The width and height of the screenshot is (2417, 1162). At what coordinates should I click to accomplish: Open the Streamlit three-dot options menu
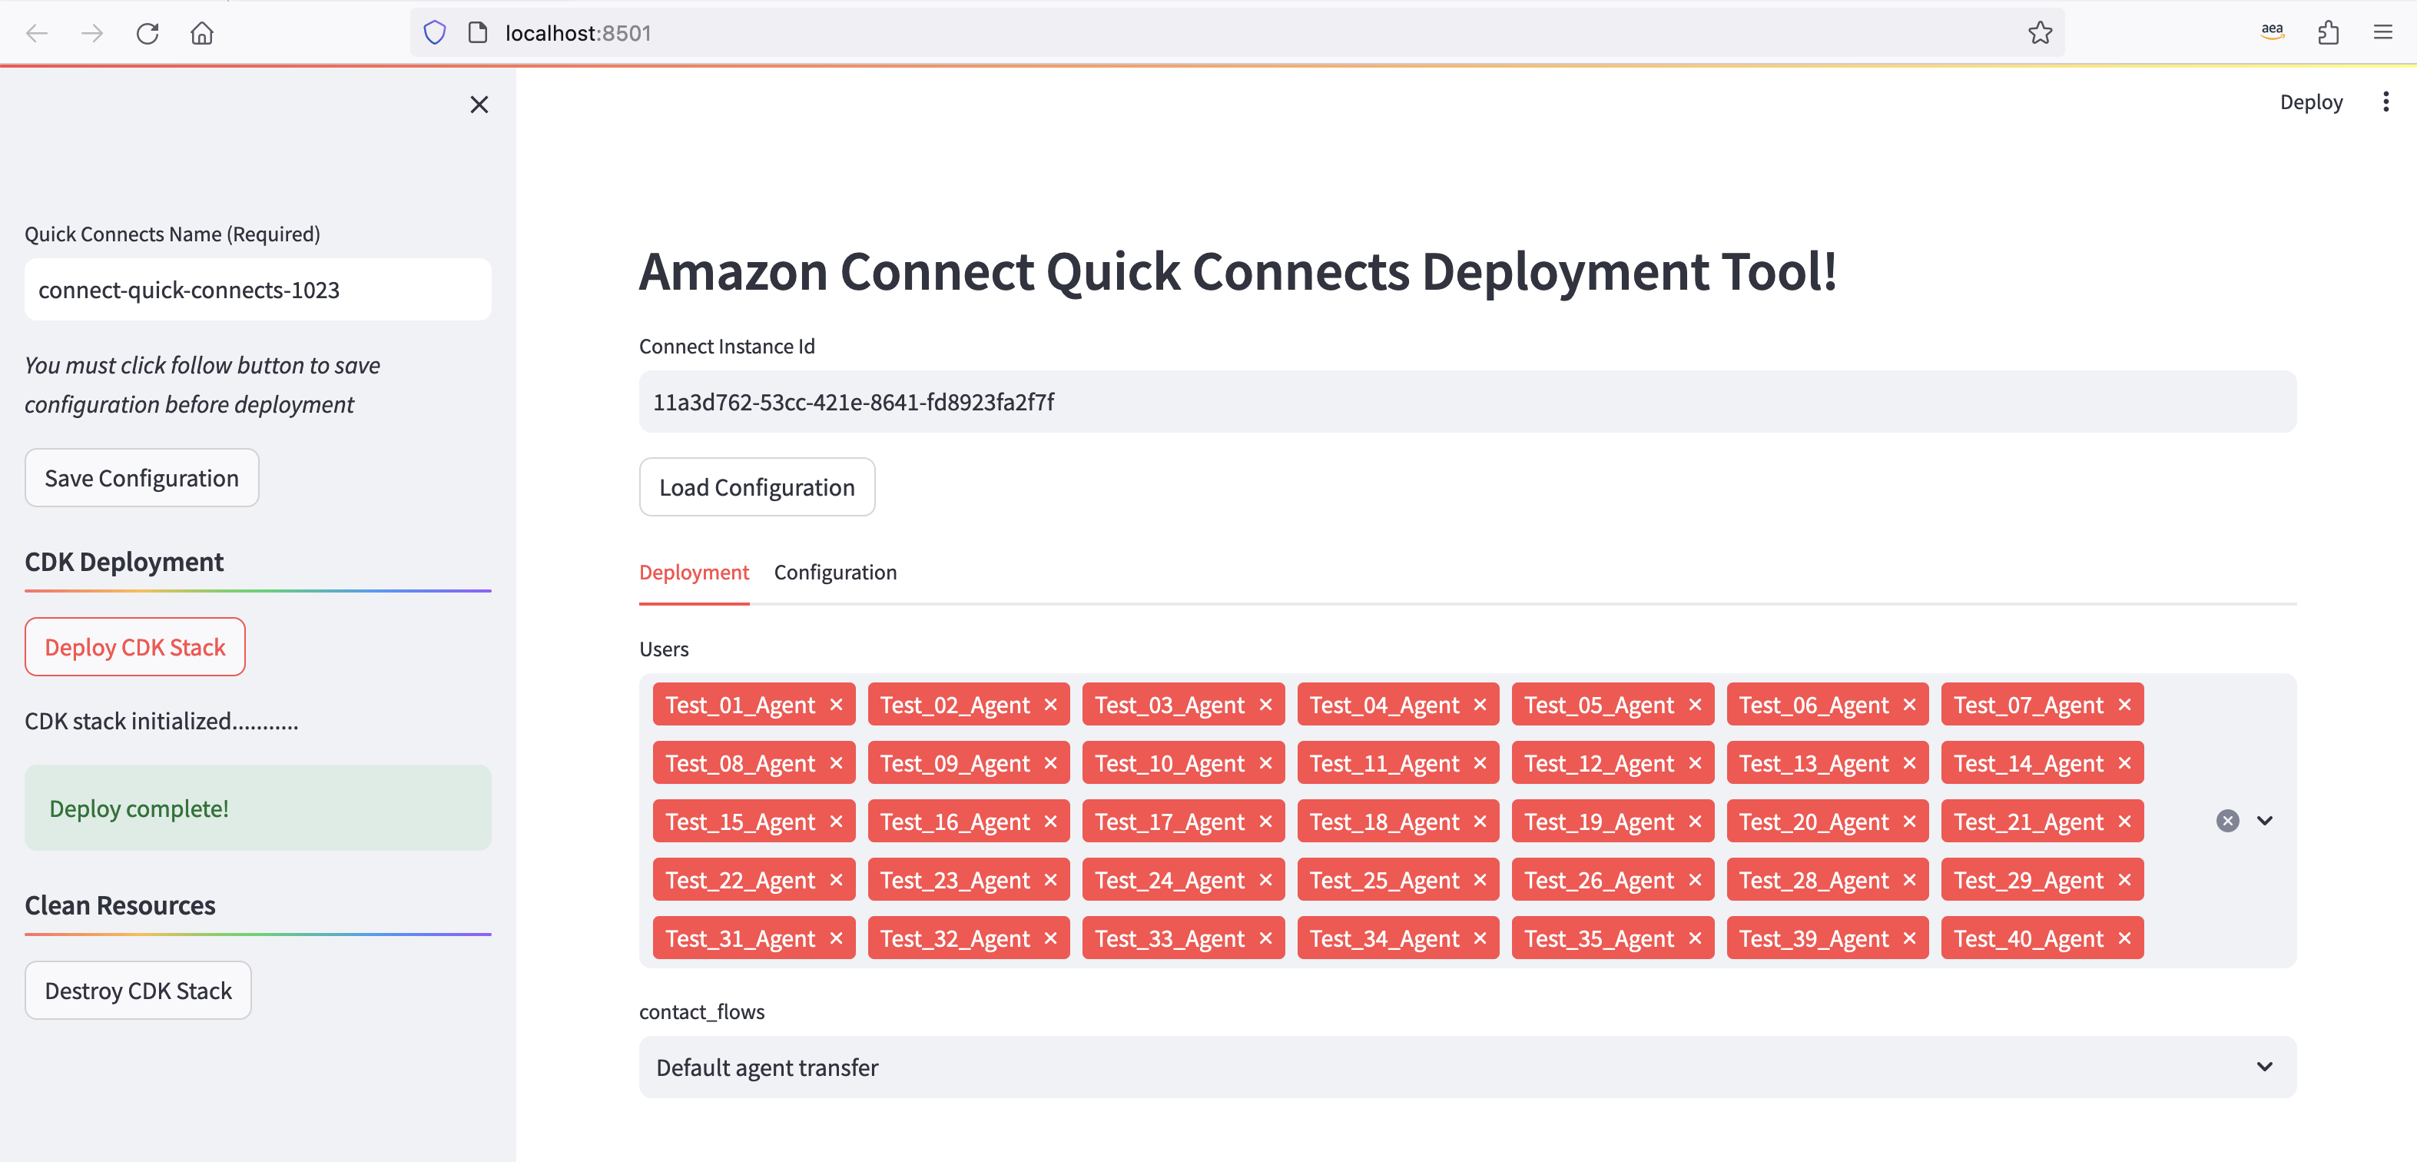click(2386, 101)
